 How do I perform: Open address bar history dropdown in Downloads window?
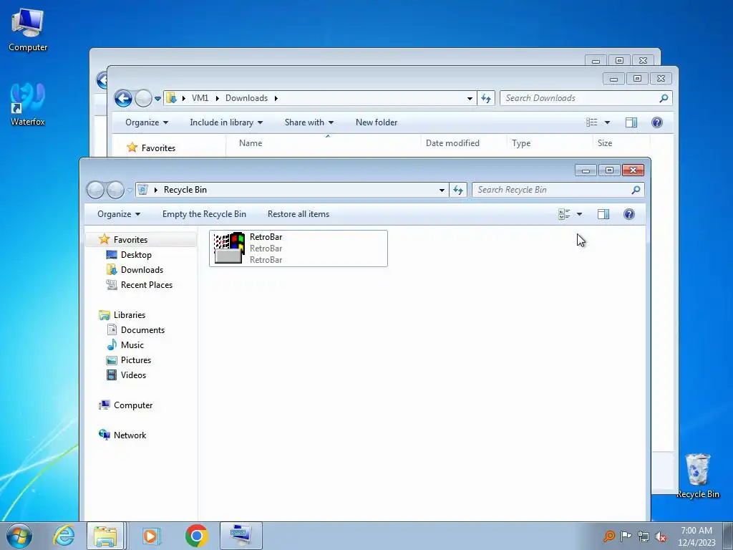click(470, 98)
